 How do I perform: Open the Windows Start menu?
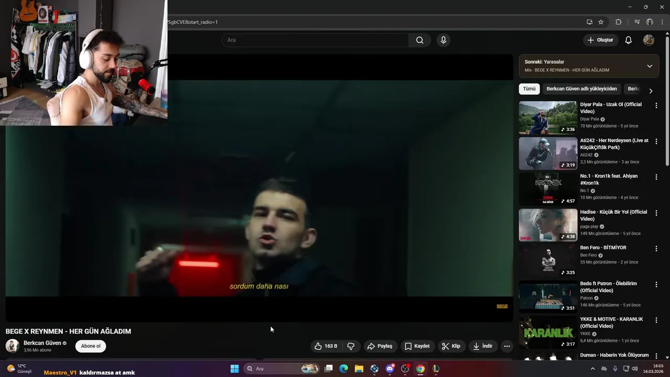[x=234, y=369]
